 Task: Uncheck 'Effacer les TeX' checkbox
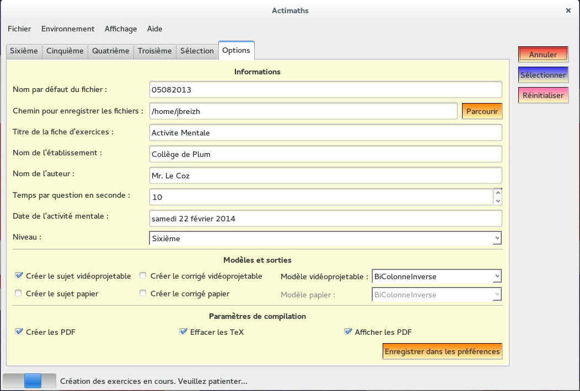click(x=183, y=332)
